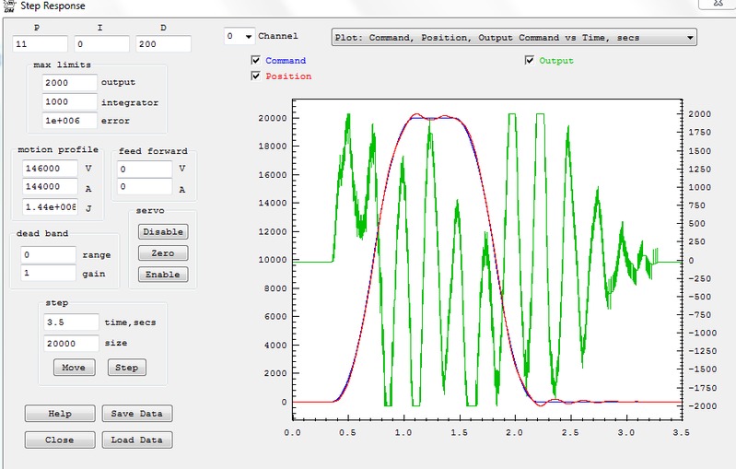This screenshot has width=736, height=469.
Task: Hide the Output trace checkbox
Action: (530, 61)
